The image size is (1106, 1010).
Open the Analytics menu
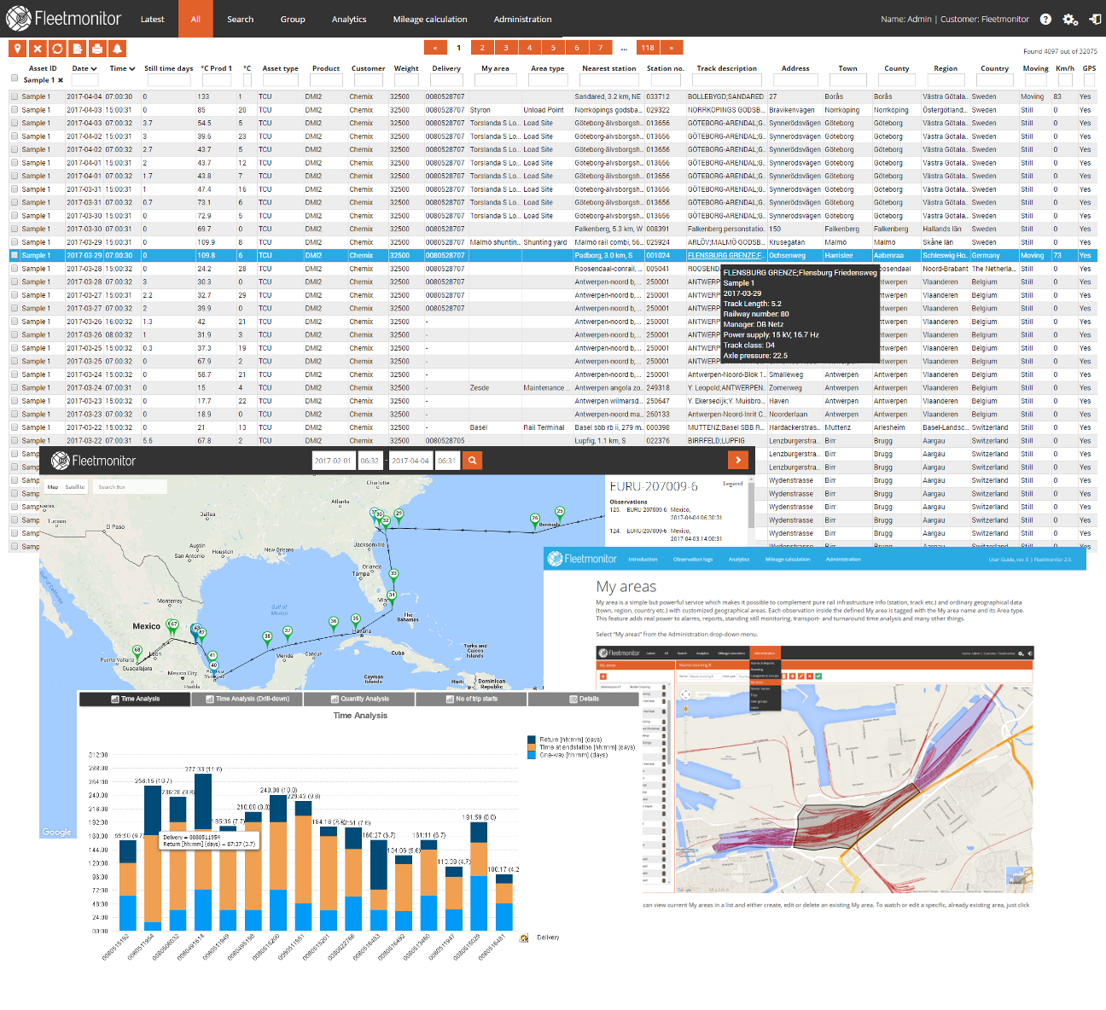tap(349, 19)
